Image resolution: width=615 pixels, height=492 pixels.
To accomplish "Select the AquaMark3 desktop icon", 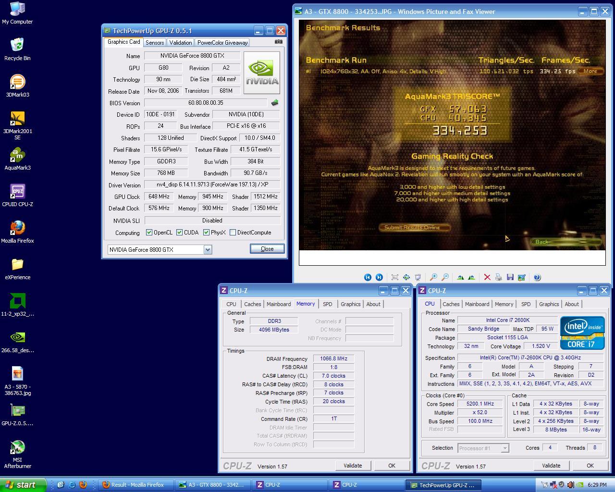I will point(17,159).
